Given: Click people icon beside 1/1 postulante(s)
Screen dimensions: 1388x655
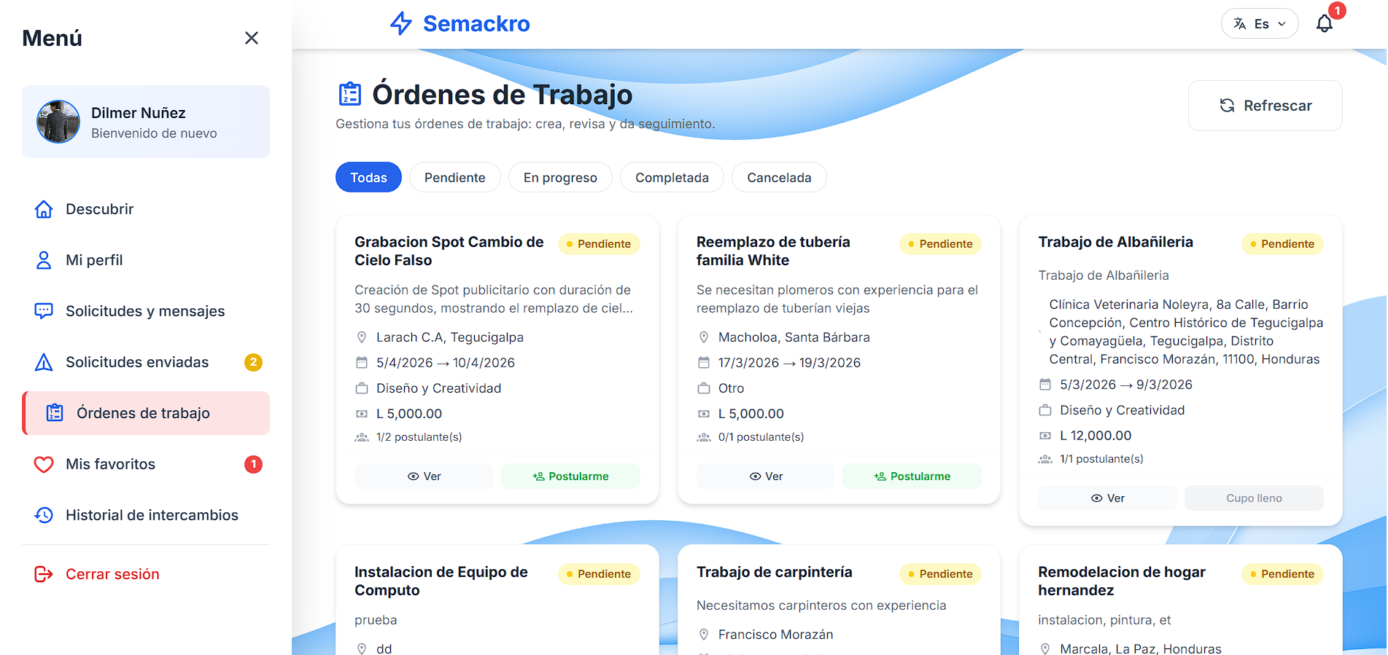Looking at the screenshot, I should coord(1045,459).
